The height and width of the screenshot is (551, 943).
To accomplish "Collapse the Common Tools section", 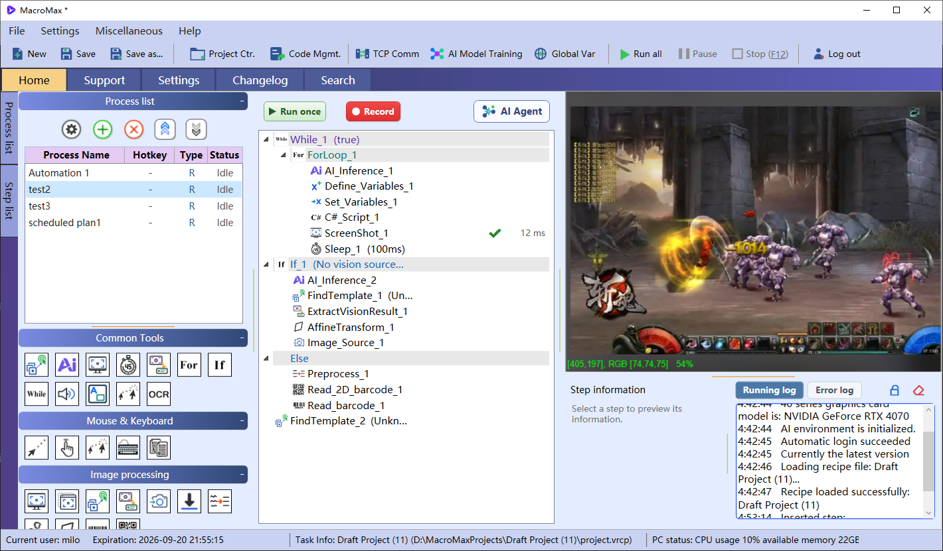I will 242,338.
